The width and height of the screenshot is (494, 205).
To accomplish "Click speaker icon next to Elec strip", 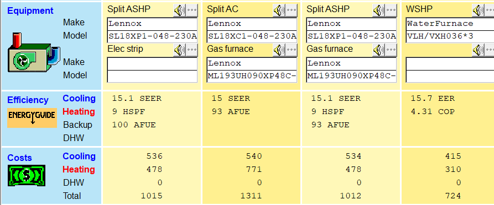I will pos(179,50).
